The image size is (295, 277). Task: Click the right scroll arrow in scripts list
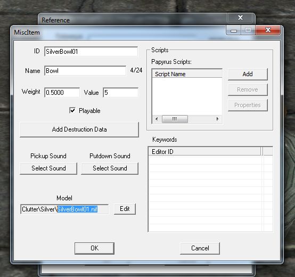click(217, 119)
